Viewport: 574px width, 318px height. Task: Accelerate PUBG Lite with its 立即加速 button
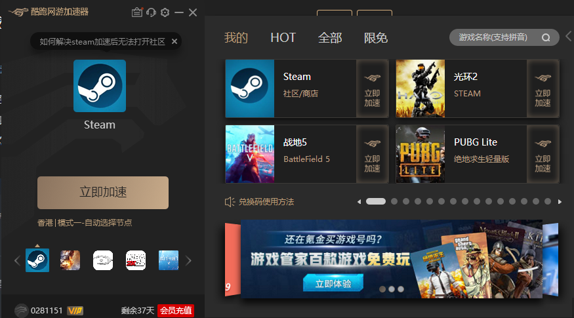(x=543, y=154)
